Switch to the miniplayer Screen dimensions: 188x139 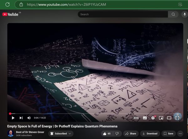point(161,118)
